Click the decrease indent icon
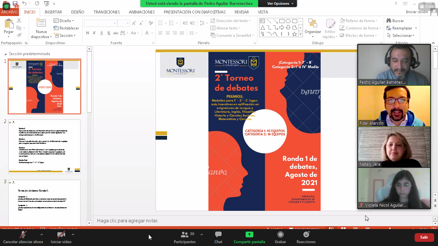 click(185, 23)
